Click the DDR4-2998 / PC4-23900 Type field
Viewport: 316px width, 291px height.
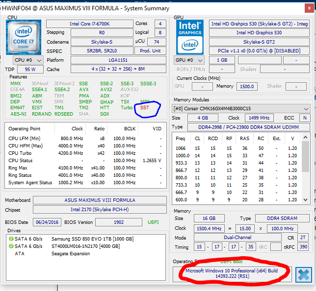(248, 127)
